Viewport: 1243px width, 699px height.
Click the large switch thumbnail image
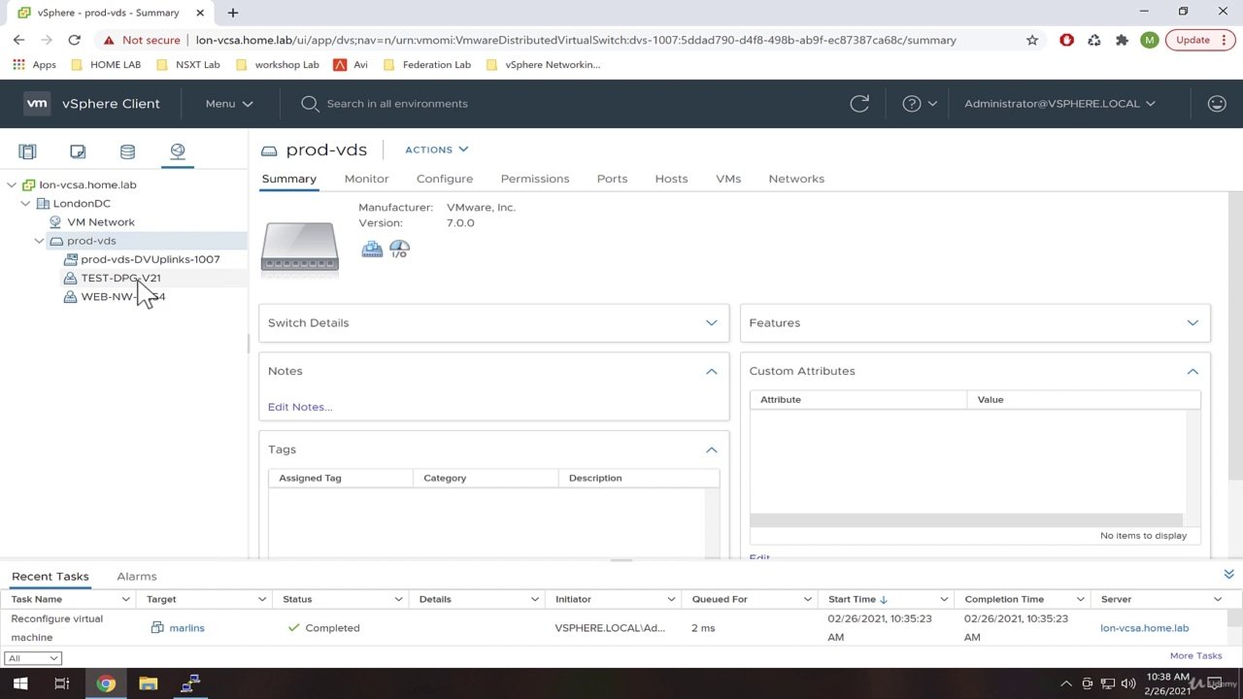(x=300, y=248)
